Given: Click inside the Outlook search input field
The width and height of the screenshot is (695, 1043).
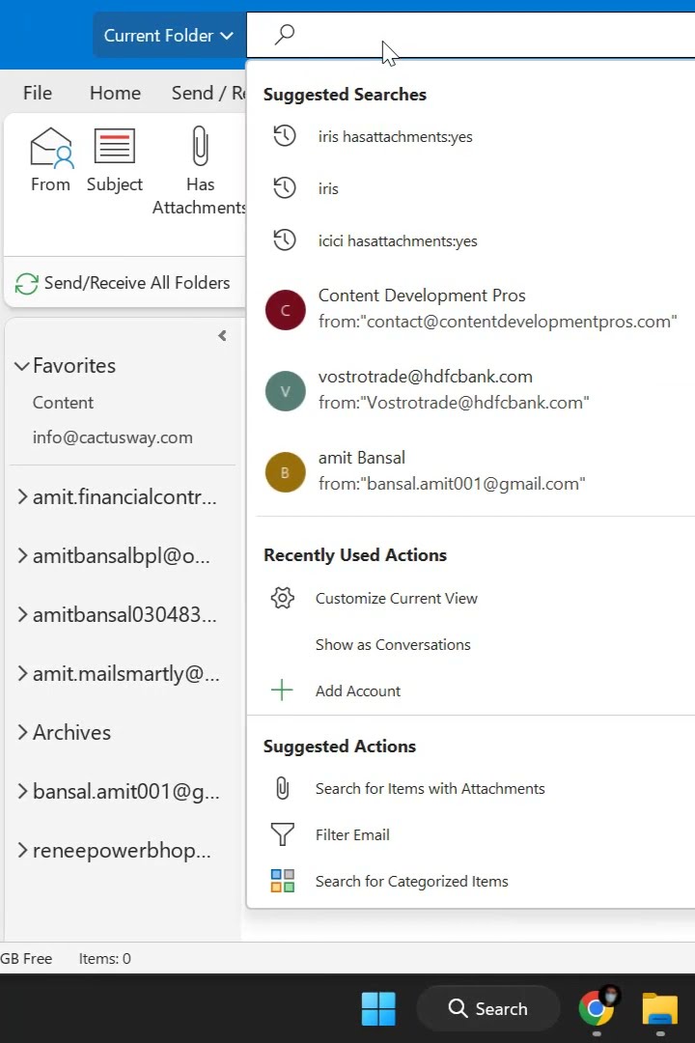Looking at the screenshot, I should point(483,35).
